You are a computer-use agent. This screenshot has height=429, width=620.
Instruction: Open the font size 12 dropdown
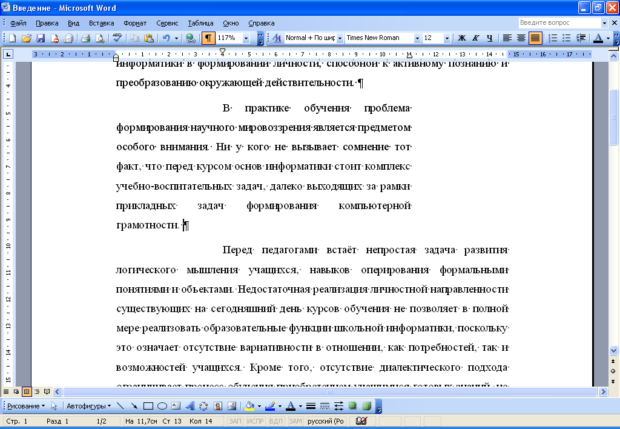[447, 38]
